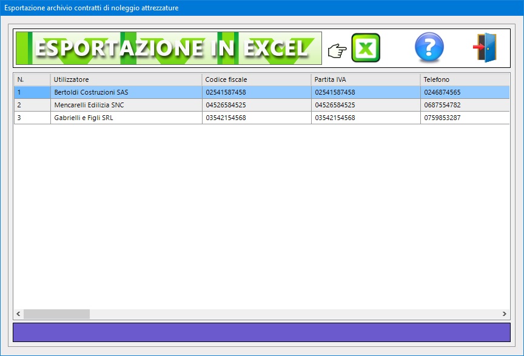Click Codice fiscale cell of Bertoldi Costruzioni SAS
Image resolution: width=524 pixels, height=356 pixels.
(x=257, y=92)
